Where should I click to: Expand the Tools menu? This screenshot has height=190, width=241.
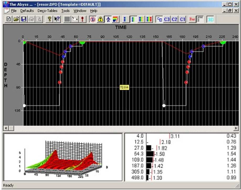click(x=65, y=11)
